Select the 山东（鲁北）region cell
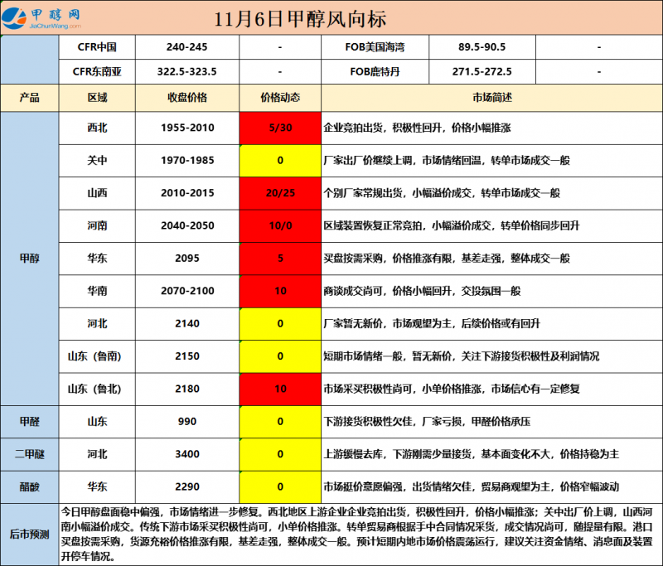663x566 pixels. [x=97, y=388]
